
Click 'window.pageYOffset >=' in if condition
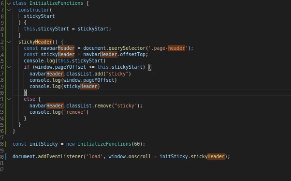[65, 67]
